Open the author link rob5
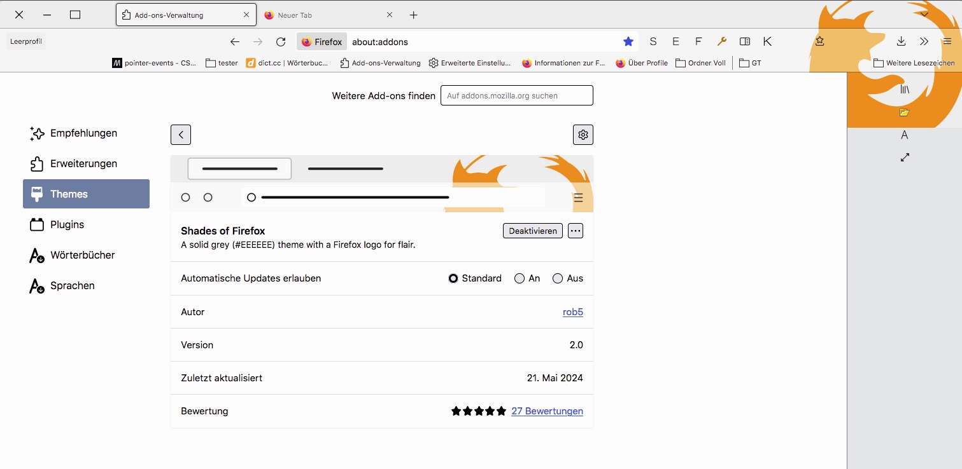 tap(573, 312)
